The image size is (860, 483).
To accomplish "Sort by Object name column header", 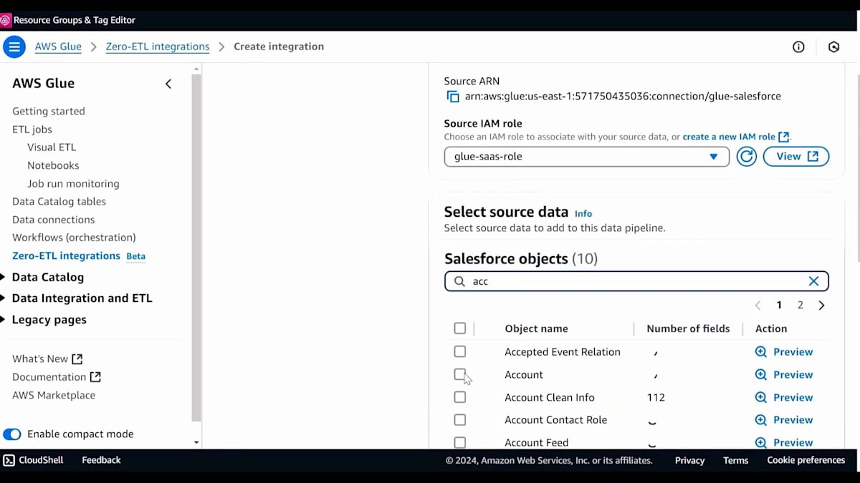I will pyautogui.click(x=536, y=328).
